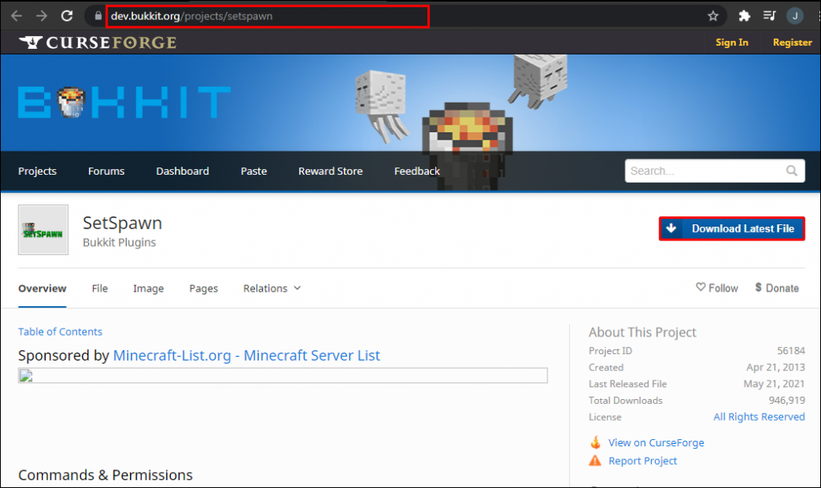The height and width of the screenshot is (488, 821).
Task: Click the download arrow inside the blue button
Action: tap(671, 228)
